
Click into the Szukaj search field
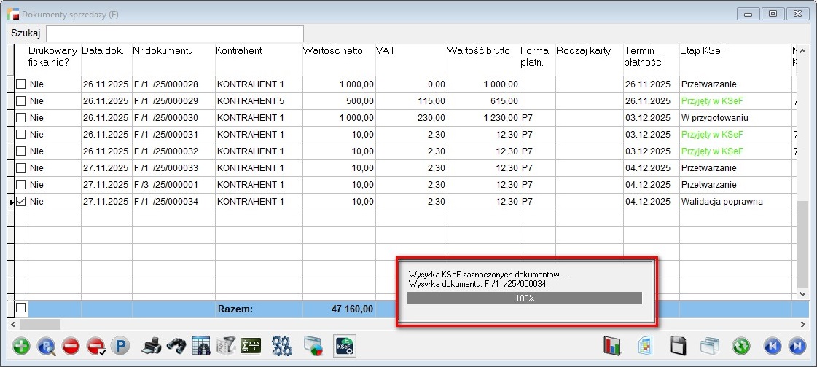click(x=175, y=33)
